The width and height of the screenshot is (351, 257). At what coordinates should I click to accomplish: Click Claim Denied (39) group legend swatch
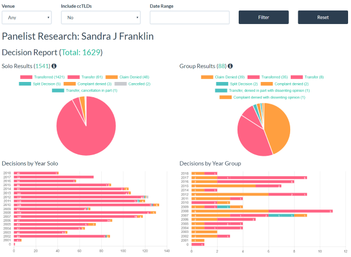[207, 77]
